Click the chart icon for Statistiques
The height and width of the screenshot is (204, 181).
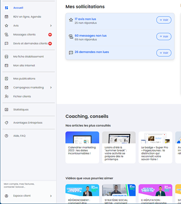pos(6,110)
